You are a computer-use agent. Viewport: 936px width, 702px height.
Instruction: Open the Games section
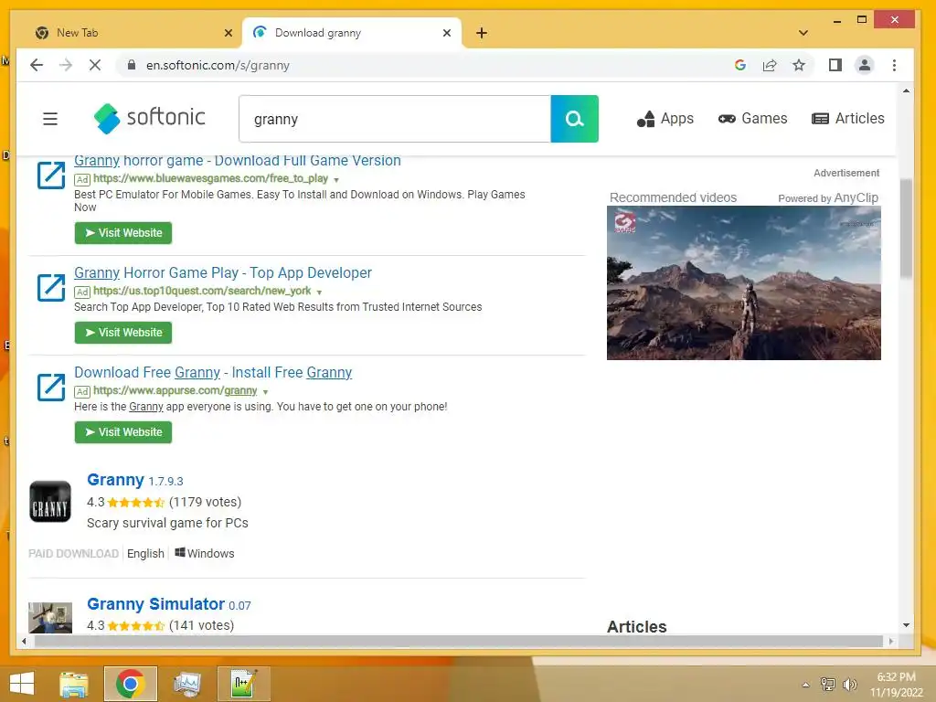[x=753, y=119]
